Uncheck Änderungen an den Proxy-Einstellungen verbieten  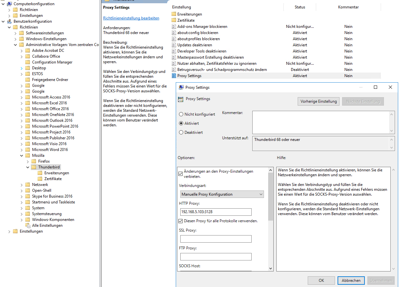pos(181,174)
